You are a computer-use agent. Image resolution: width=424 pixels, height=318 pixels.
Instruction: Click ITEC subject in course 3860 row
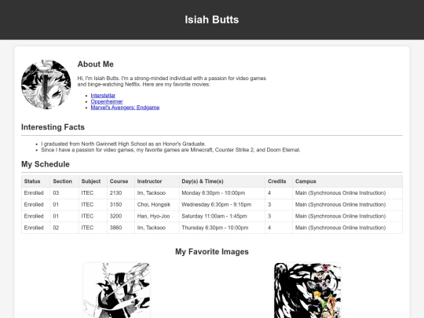point(93,228)
